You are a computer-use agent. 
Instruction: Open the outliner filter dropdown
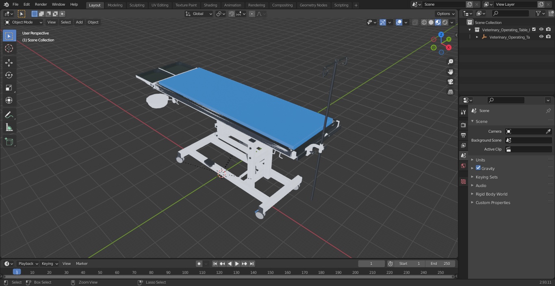540,13
